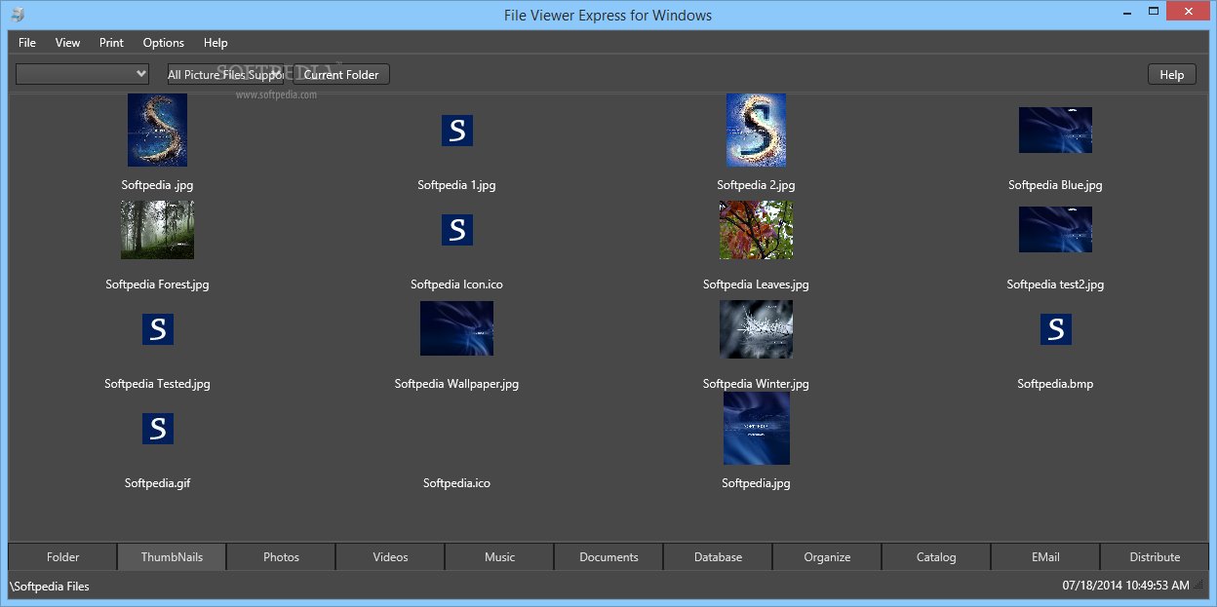Select the Softpedia.bmp S icon

click(x=1056, y=329)
